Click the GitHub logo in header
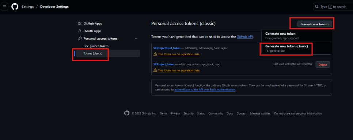The width and height of the screenshot is (353, 140). click(x=15, y=7)
